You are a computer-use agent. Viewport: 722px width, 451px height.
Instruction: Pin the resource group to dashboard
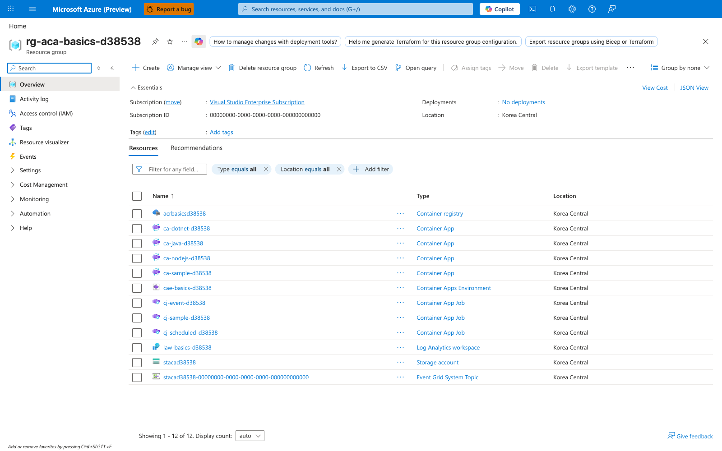[x=155, y=41]
